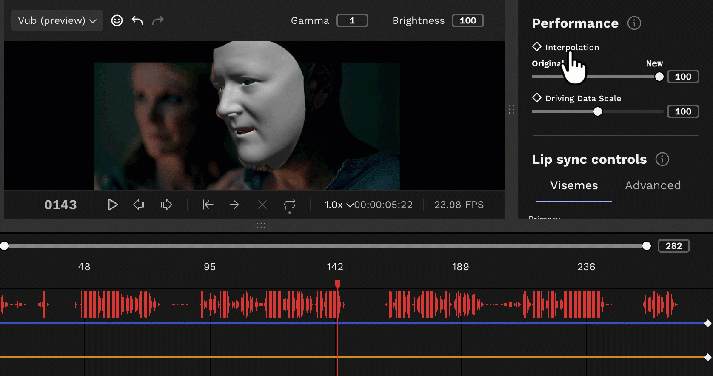The width and height of the screenshot is (713, 376).
Task: Step forward one frame
Action: coord(166,205)
